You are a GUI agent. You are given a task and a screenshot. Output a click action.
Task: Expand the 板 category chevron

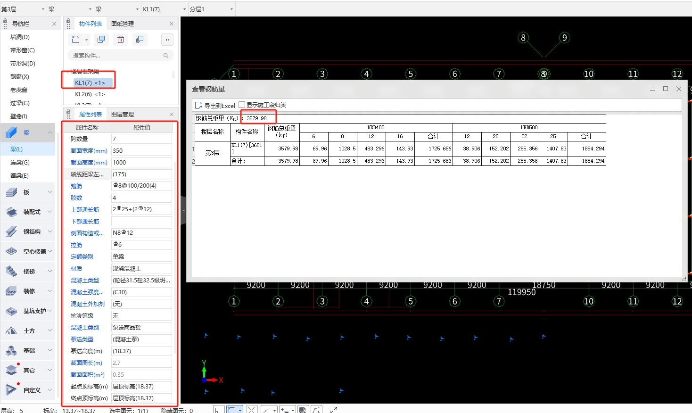(50, 192)
